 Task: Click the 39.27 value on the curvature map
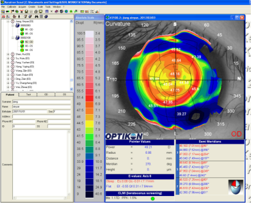pyautogui.click(x=182, y=114)
